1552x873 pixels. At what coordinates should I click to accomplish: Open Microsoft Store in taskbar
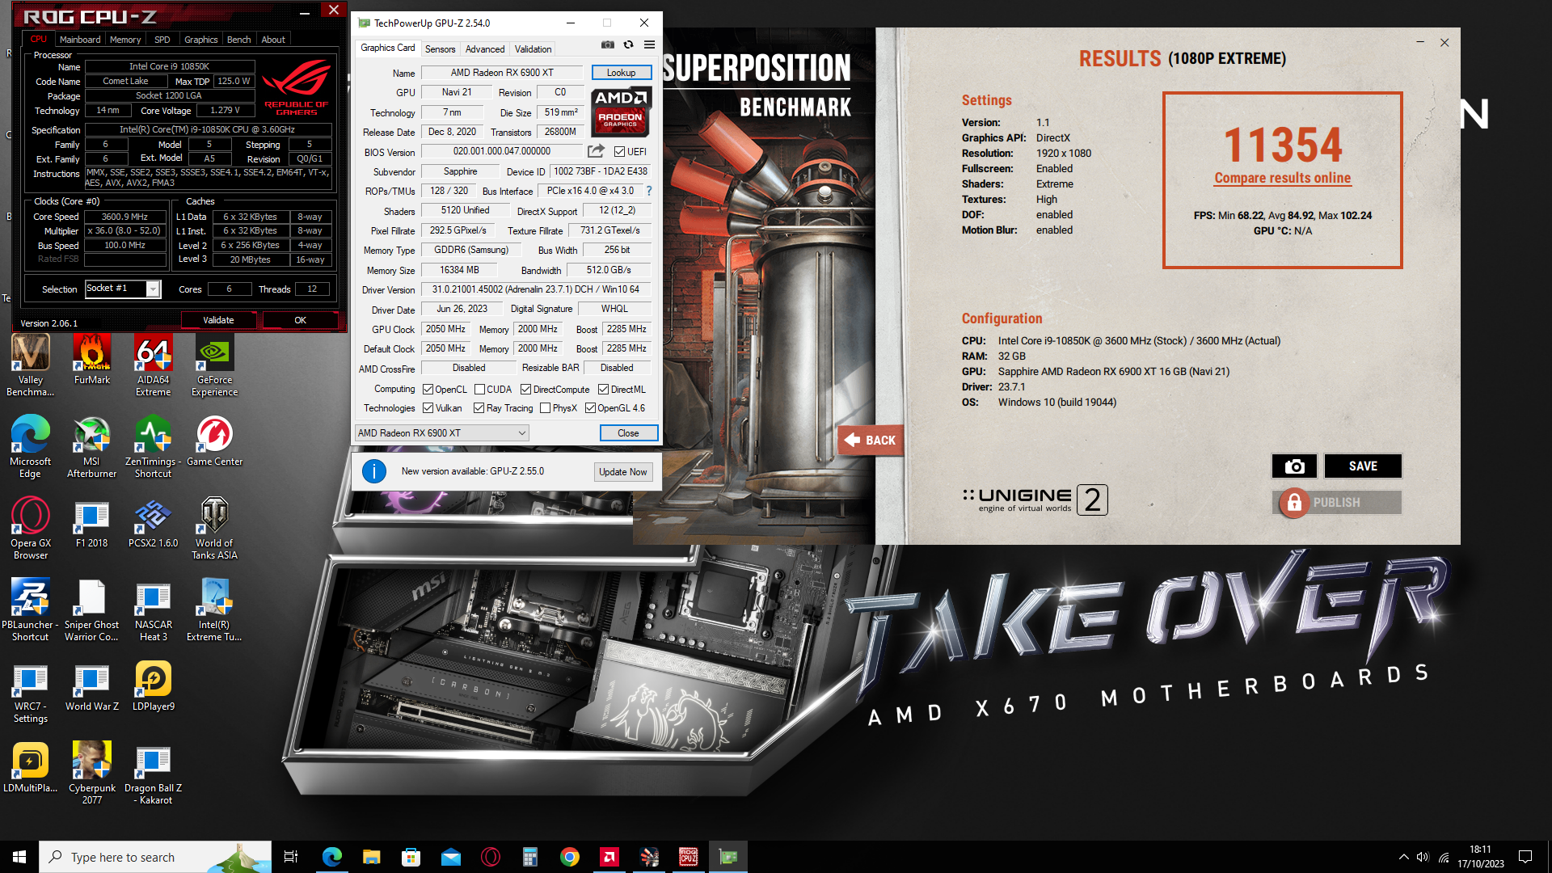point(411,857)
